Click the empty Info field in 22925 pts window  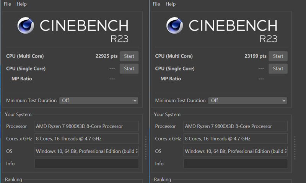click(x=86, y=164)
